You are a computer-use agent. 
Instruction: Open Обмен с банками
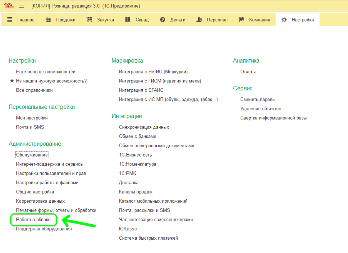(138, 137)
